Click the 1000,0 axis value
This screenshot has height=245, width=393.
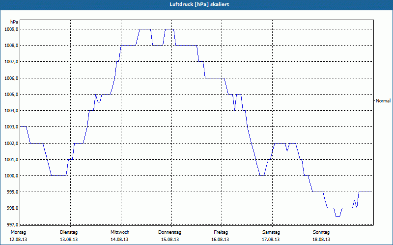[11, 176]
